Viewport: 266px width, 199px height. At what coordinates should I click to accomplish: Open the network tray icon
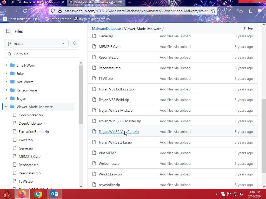[235, 194]
